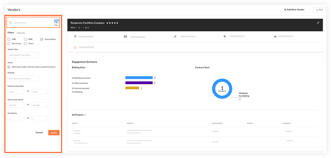The width and height of the screenshot is (331, 158).
Task: Click the Cancel button
Action: 39,132
